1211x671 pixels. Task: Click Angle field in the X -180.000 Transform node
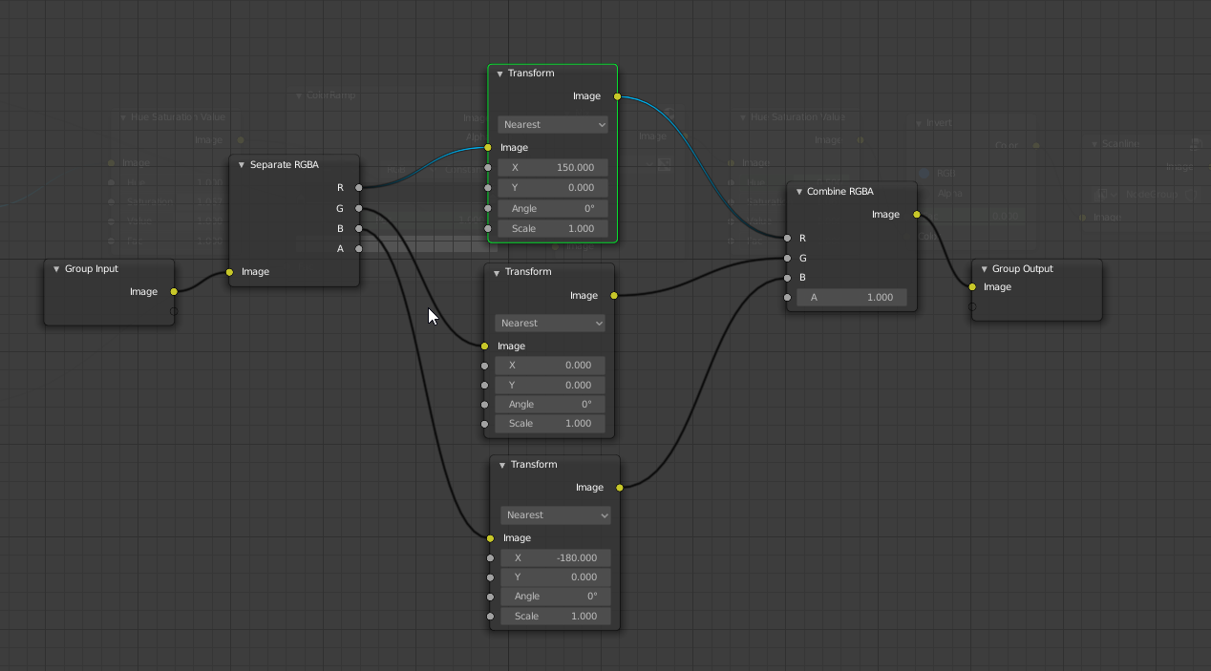(556, 596)
